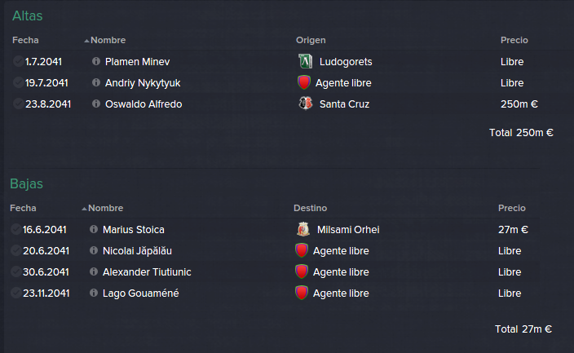Sort Altas list by Fecha column
The width and height of the screenshot is (574, 353).
coord(25,40)
